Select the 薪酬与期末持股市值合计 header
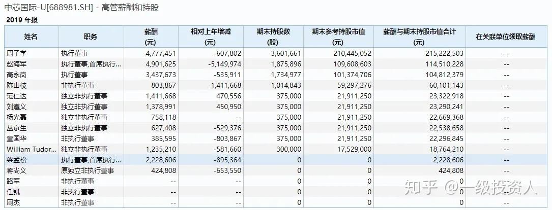Viewport: 552px width, 210px height. 420,37
